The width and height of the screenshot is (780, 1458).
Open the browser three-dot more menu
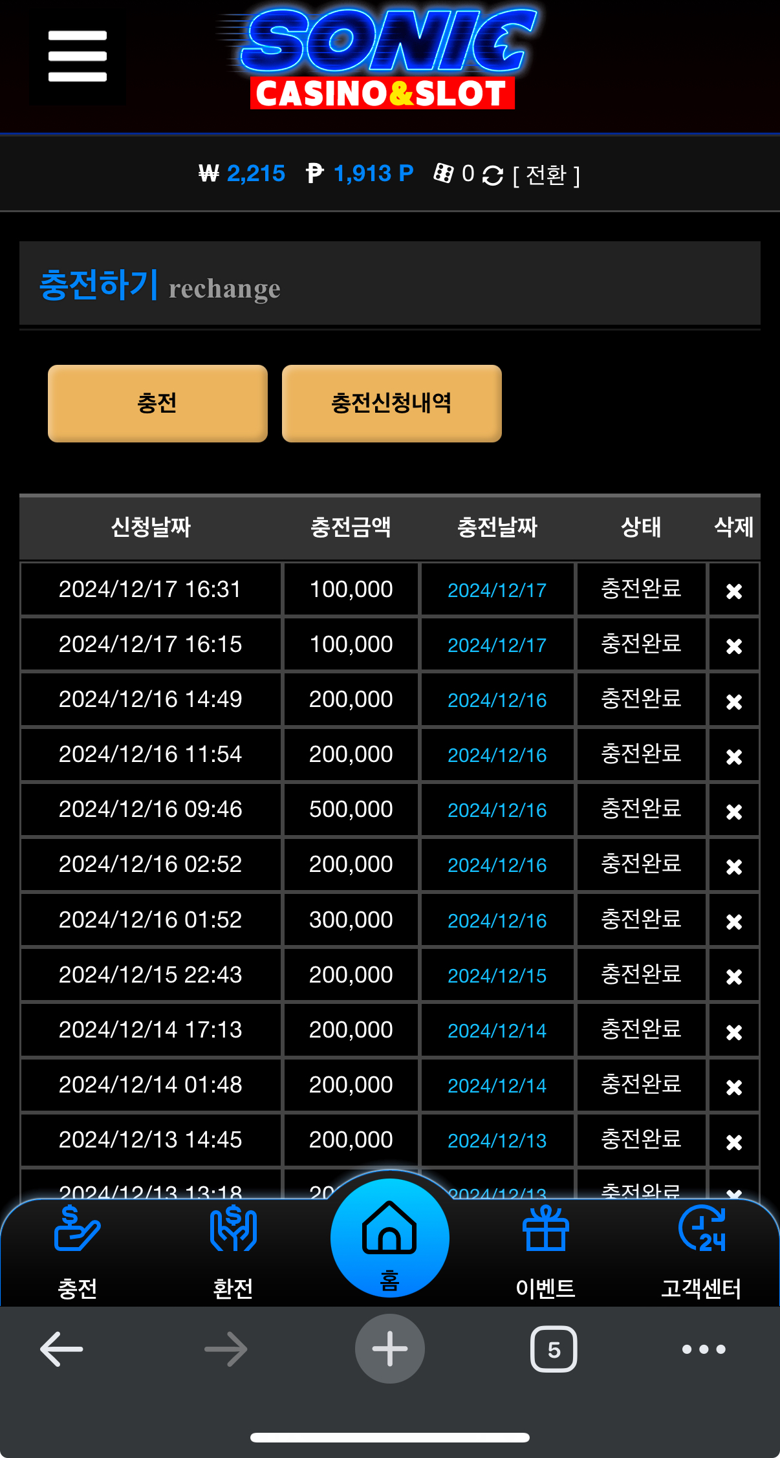(704, 1349)
